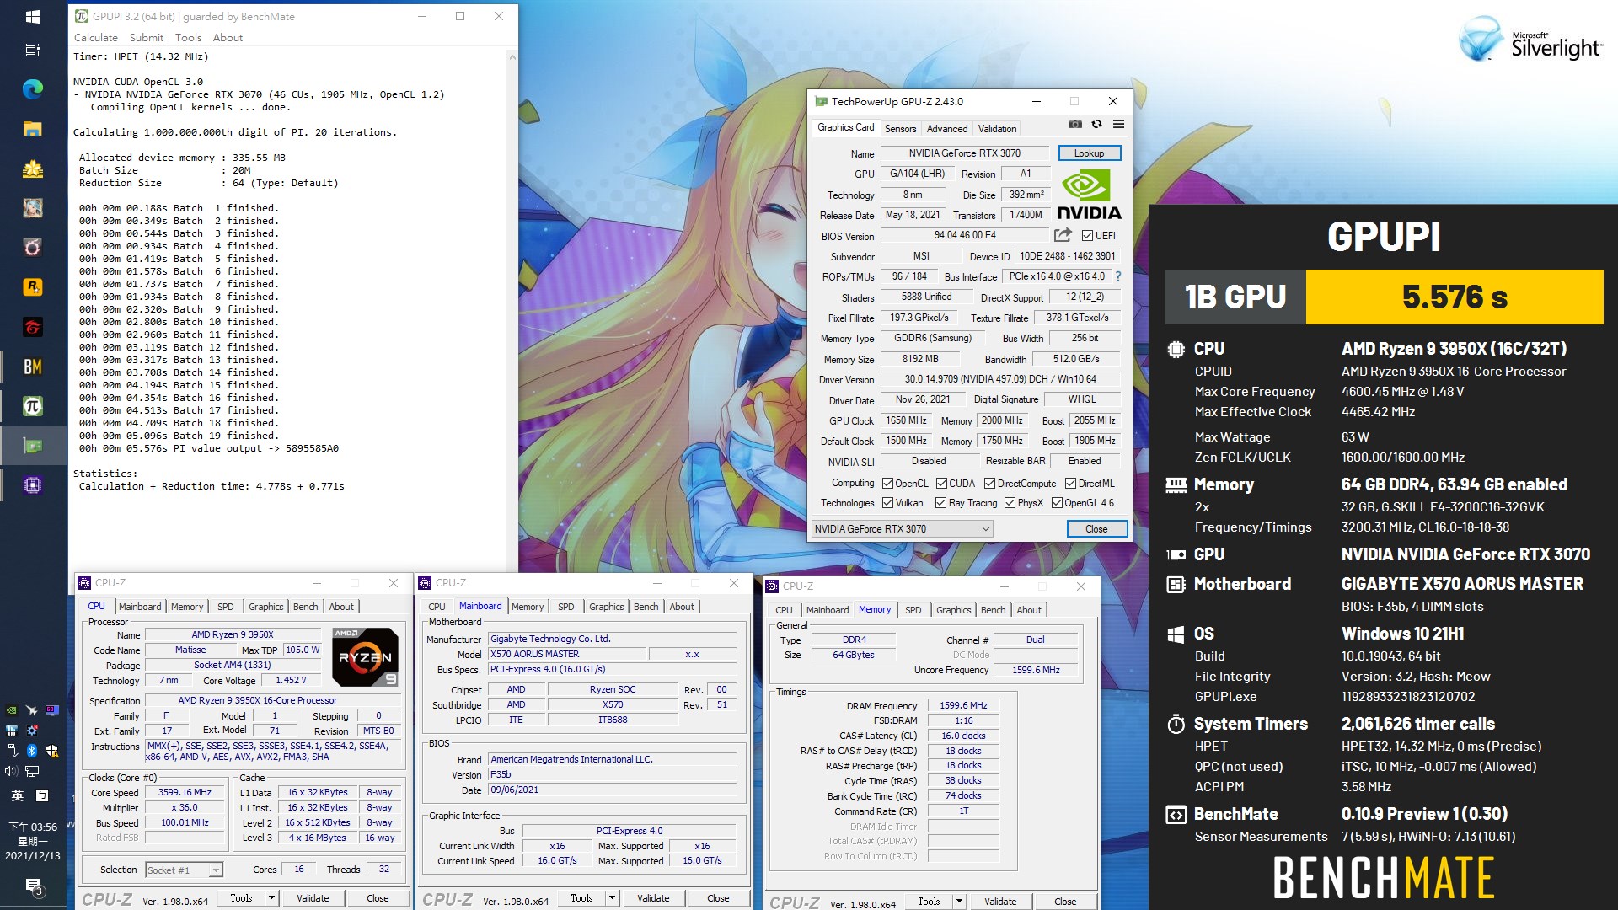Click Validate in the left CPU-Z window
This screenshot has width=1618, height=910.
(x=313, y=898)
